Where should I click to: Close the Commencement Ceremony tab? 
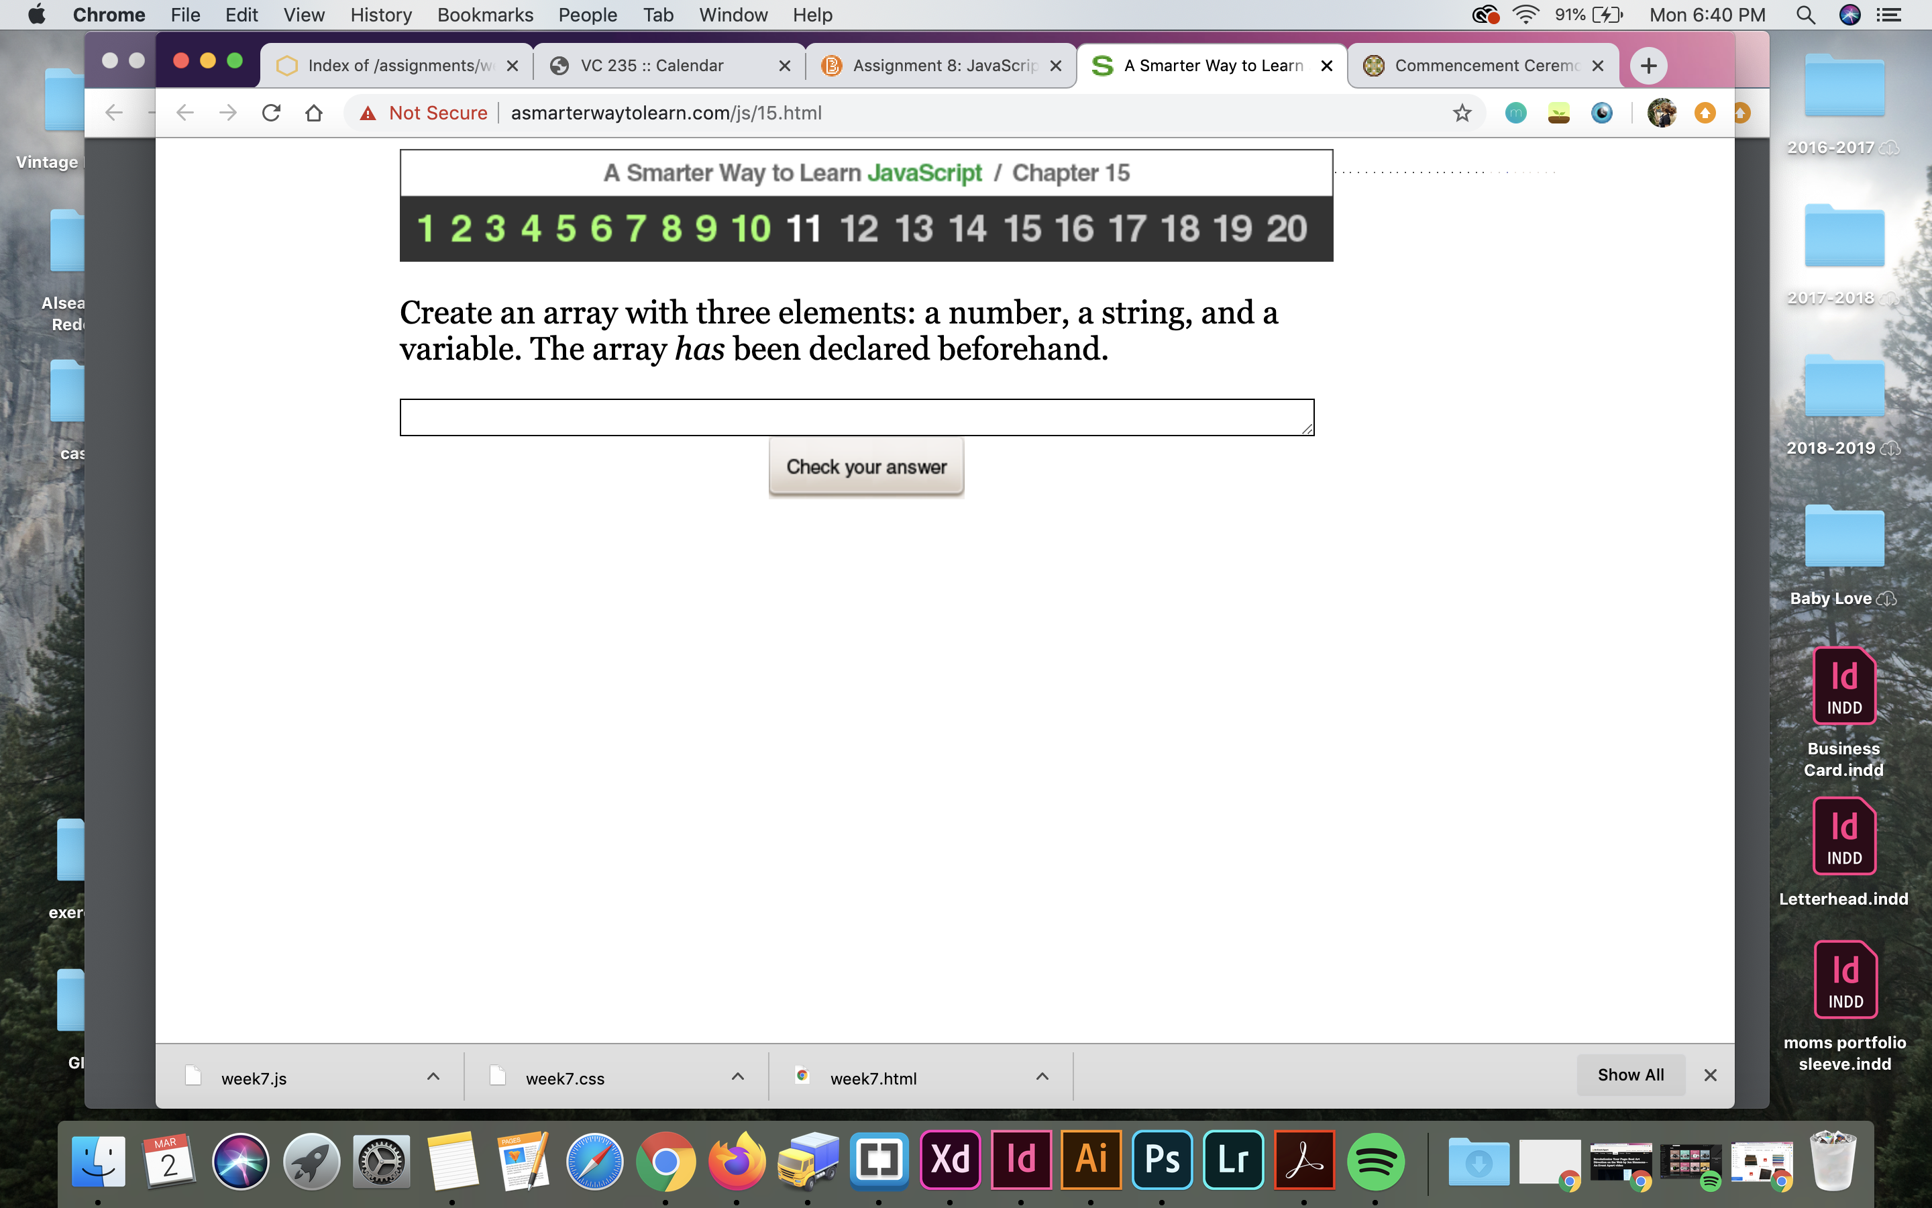point(1597,66)
